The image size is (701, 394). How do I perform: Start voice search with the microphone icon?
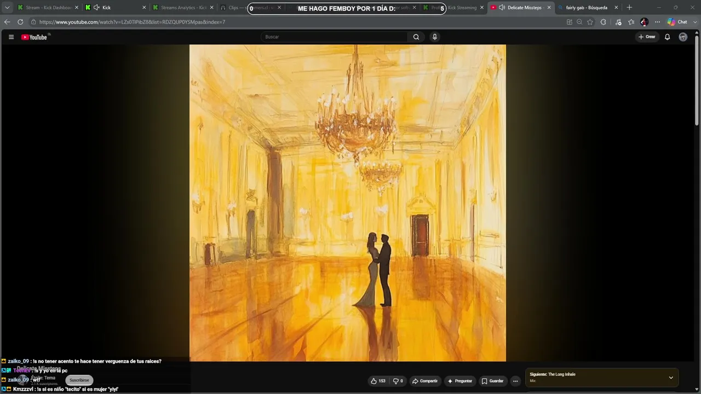pos(435,37)
